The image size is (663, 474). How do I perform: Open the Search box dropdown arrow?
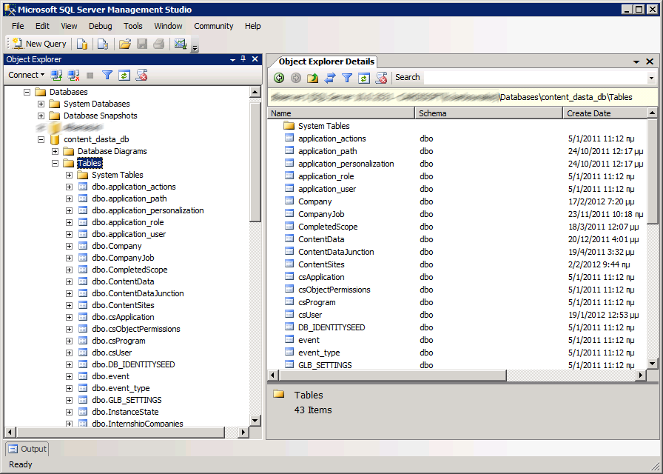[651, 78]
